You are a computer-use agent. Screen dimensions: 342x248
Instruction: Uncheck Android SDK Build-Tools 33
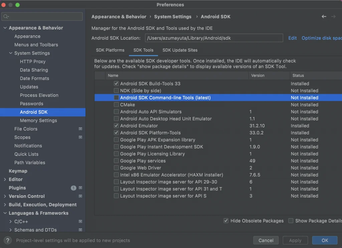coord(116,84)
